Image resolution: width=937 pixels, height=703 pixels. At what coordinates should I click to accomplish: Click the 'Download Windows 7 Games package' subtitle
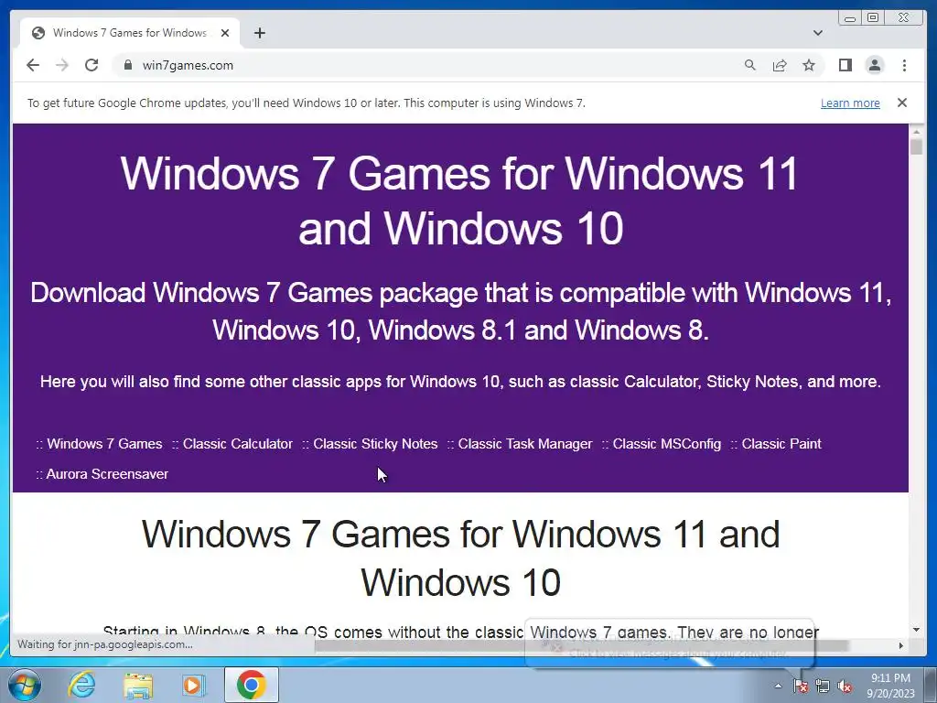461,311
